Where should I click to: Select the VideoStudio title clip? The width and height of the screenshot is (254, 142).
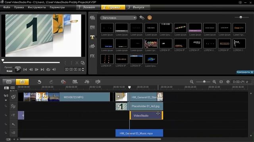(146, 116)
